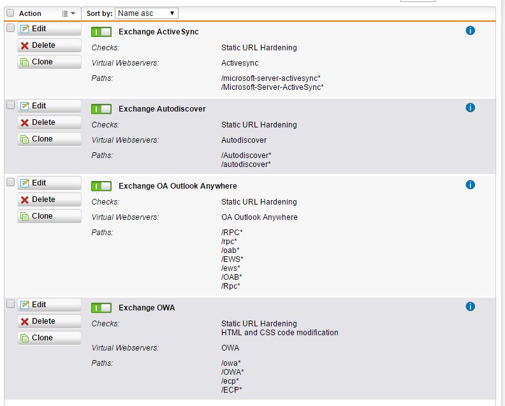The image size is (505, 406).
Task: Check the Exchange ActiveSync row checkbox
Action: [10, 28]
